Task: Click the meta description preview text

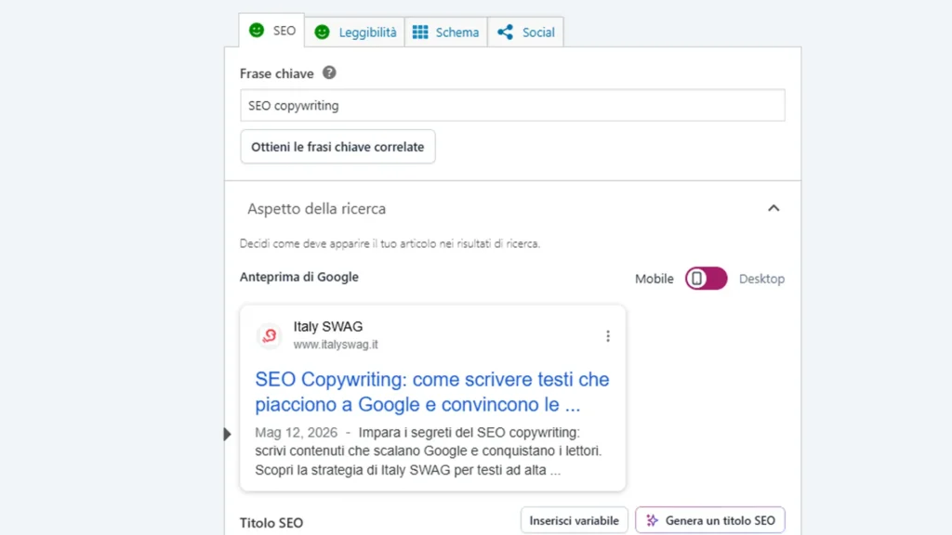Action: click(x=429, y=451)
